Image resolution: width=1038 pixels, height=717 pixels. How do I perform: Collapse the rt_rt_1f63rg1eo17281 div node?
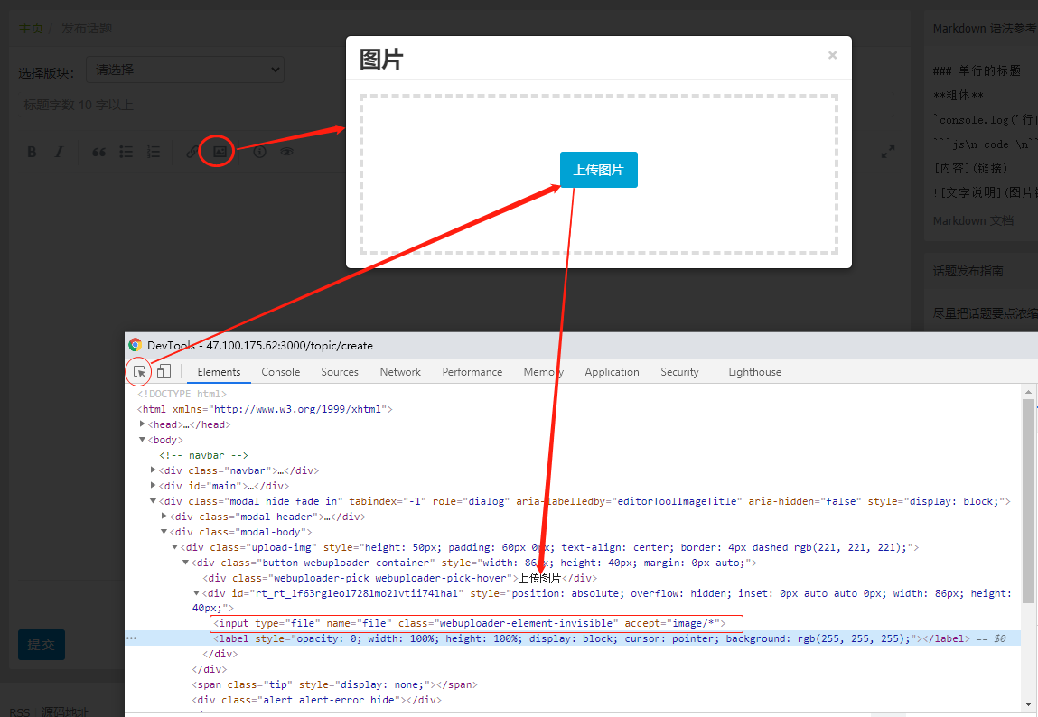(x=197, y=592)
